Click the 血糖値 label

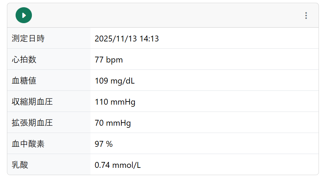coord(24,81)
